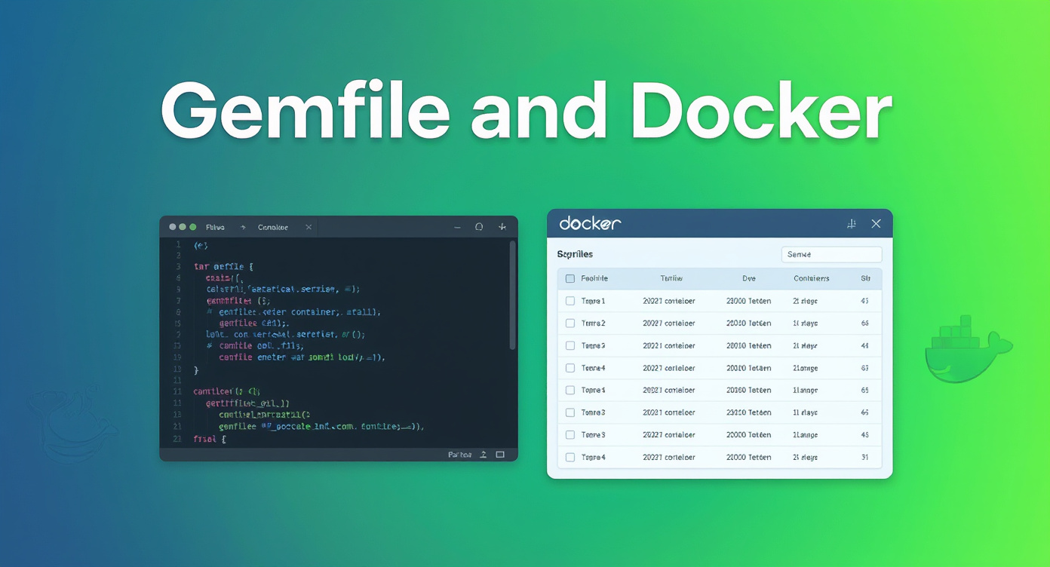Viewport: 1050px width, 567px height.
Task: Tick the last table row's checkbox
Action: click(x=570, y=458)
